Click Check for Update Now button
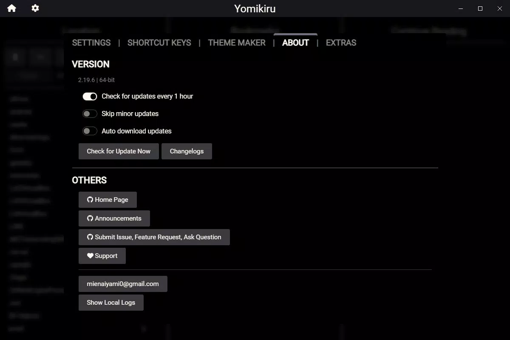 [119, 151]
